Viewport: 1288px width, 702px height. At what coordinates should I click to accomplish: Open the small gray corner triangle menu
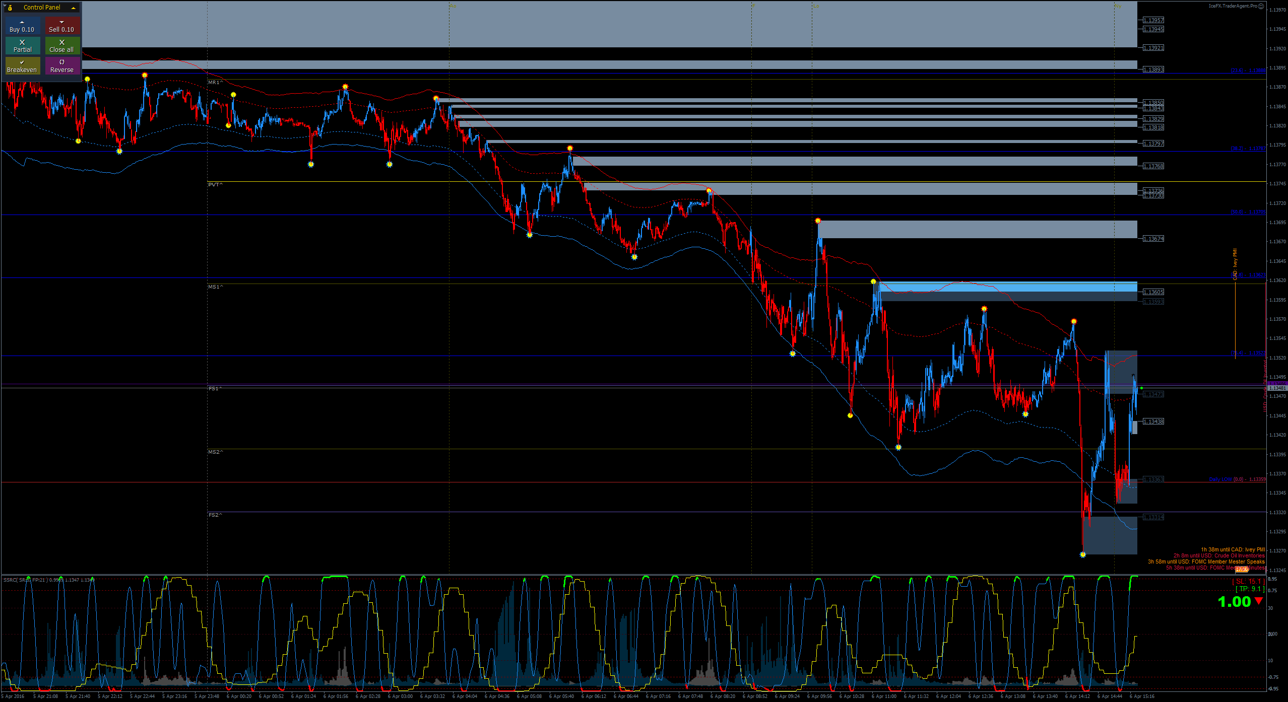coord(5,6)
